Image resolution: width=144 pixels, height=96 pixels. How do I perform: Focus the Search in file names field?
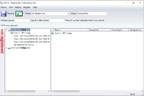(56, 20)
